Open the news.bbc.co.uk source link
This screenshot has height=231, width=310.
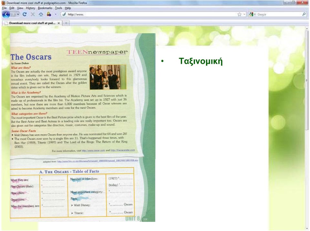point(98,161)
